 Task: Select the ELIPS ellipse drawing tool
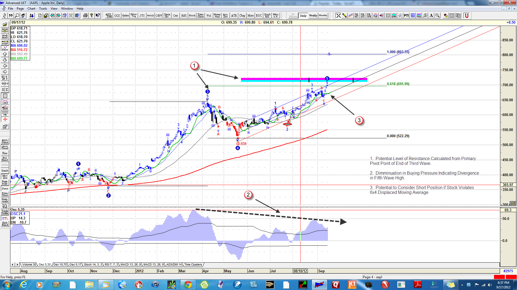[x=394, y=16]
